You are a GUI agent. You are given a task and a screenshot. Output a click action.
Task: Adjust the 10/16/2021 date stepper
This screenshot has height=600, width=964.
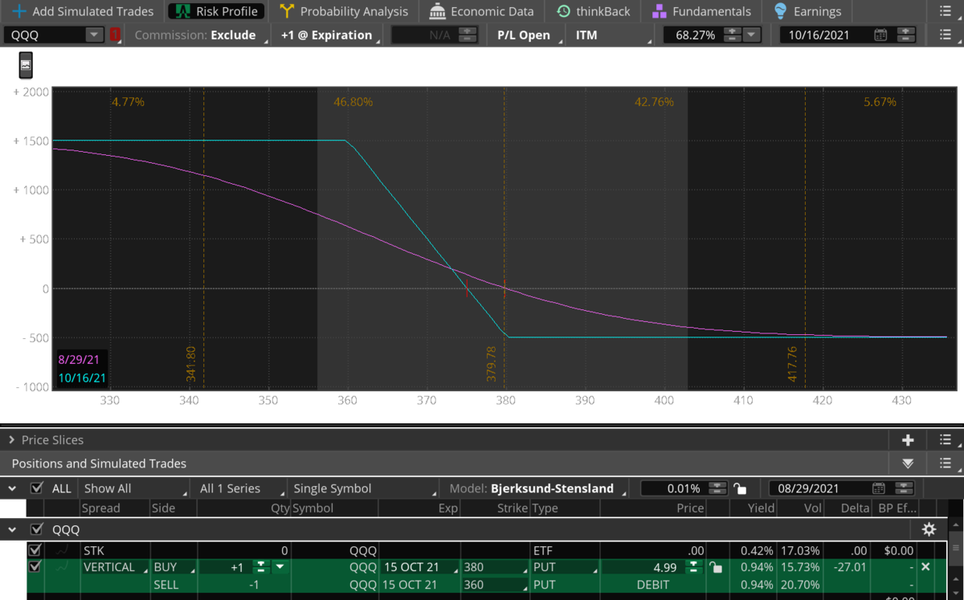[x=905, y=35]
